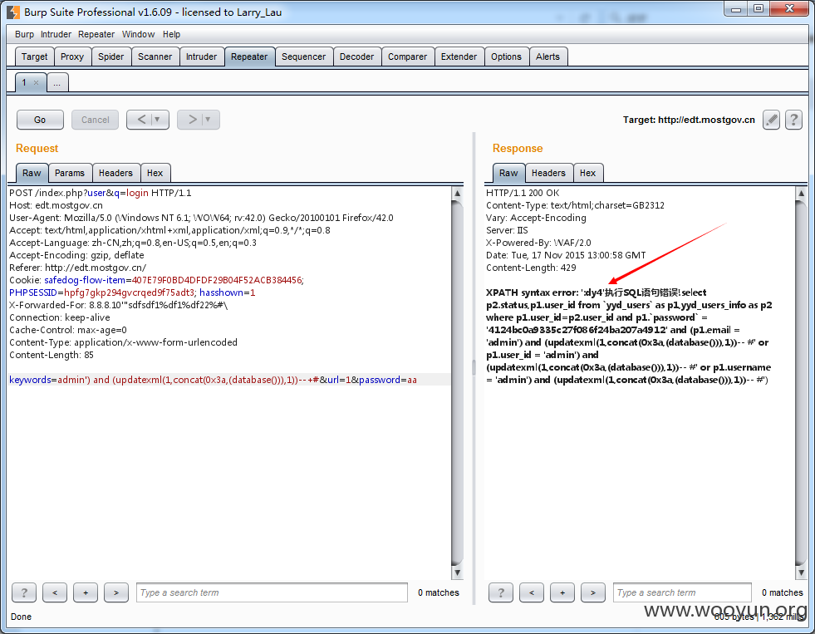Close Repeater tab 1 with its x
This screenshot has height=634, width=815.
[36, 82]
